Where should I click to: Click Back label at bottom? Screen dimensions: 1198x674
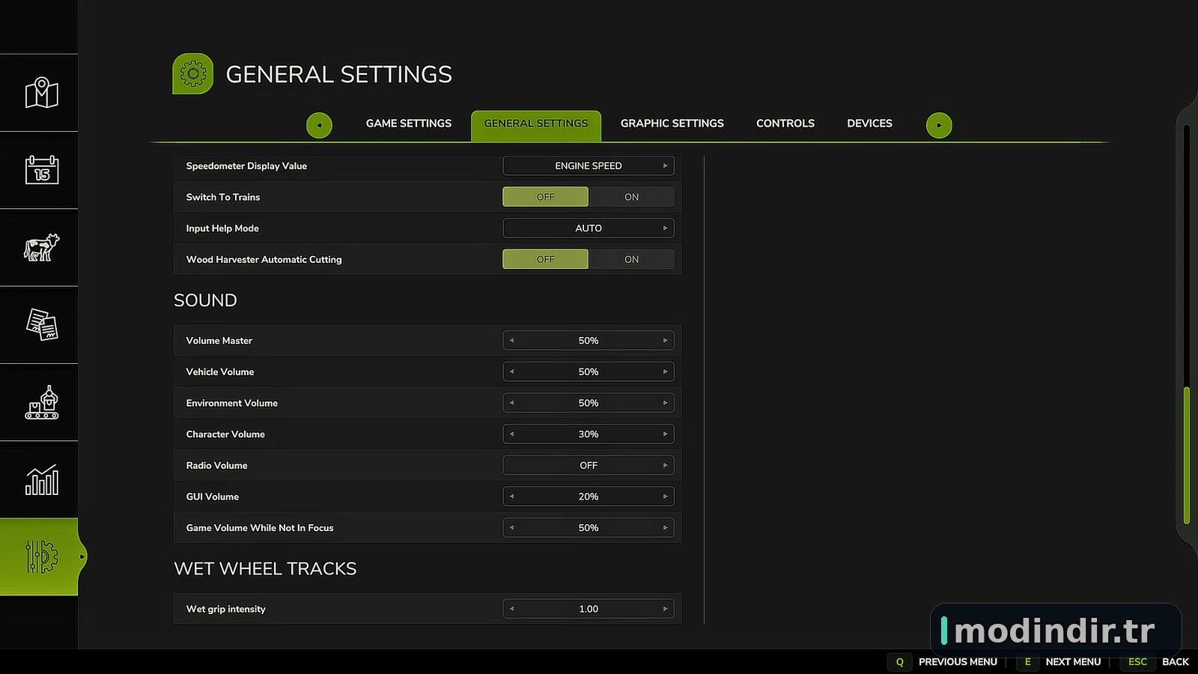1176,662
